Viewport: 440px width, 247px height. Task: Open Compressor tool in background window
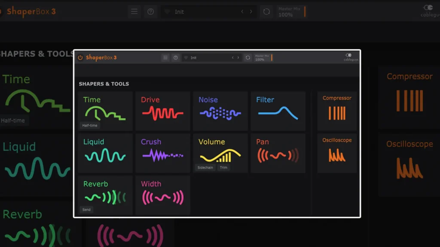(409, 97)
